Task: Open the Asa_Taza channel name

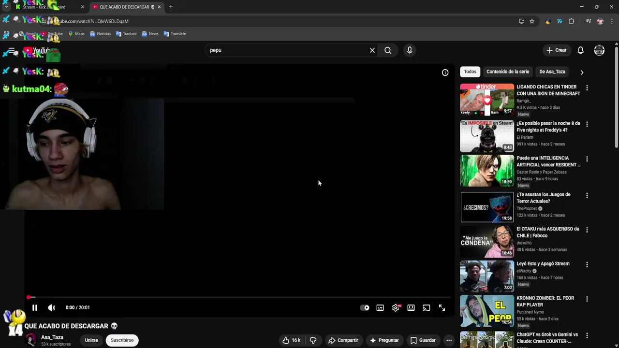Action: tap(52, 337)
